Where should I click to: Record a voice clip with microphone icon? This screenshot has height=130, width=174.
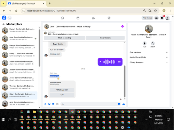coord(45,104)
